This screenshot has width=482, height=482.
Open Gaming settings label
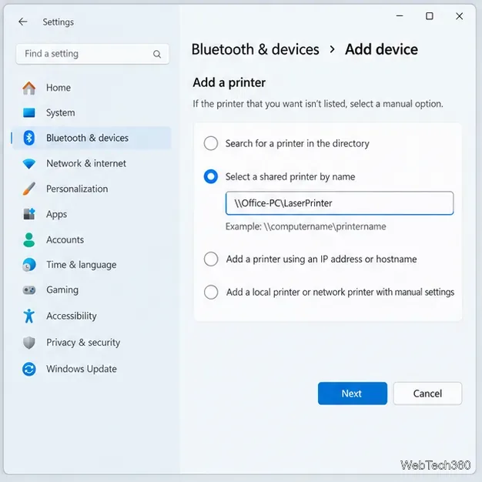[x=62, y=290]
